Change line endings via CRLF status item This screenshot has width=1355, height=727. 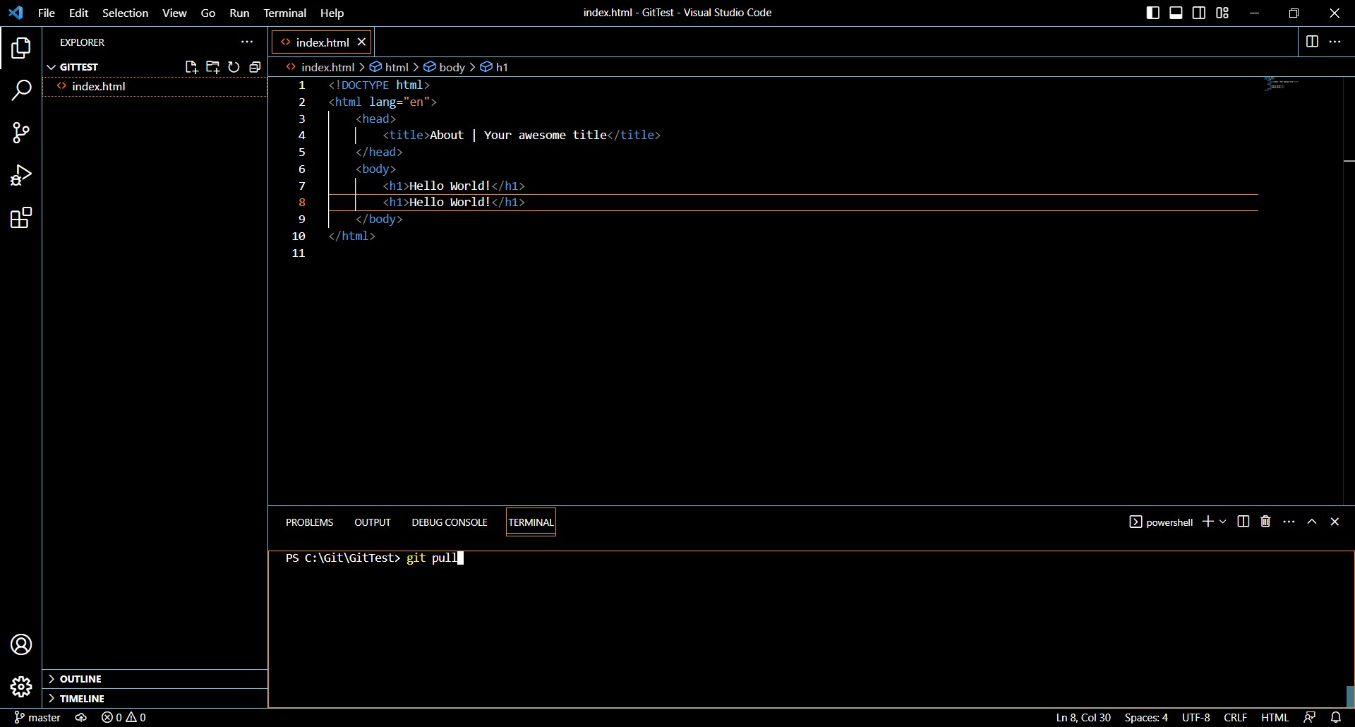click(x=1235, y=717)
